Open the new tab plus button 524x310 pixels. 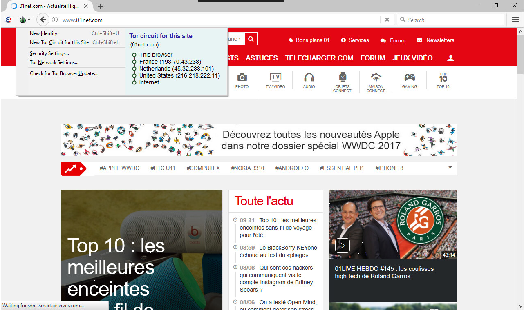(100, 6)
